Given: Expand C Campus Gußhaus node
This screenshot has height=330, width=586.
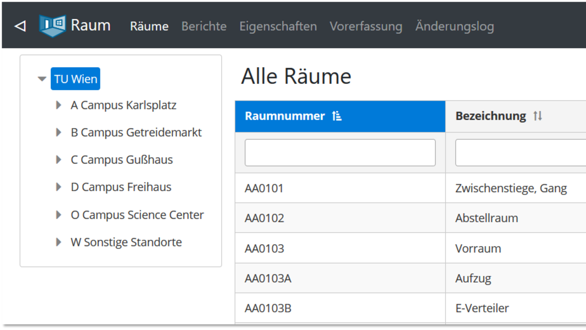Looking at the screenshot, I should click(x=59, y=160).
